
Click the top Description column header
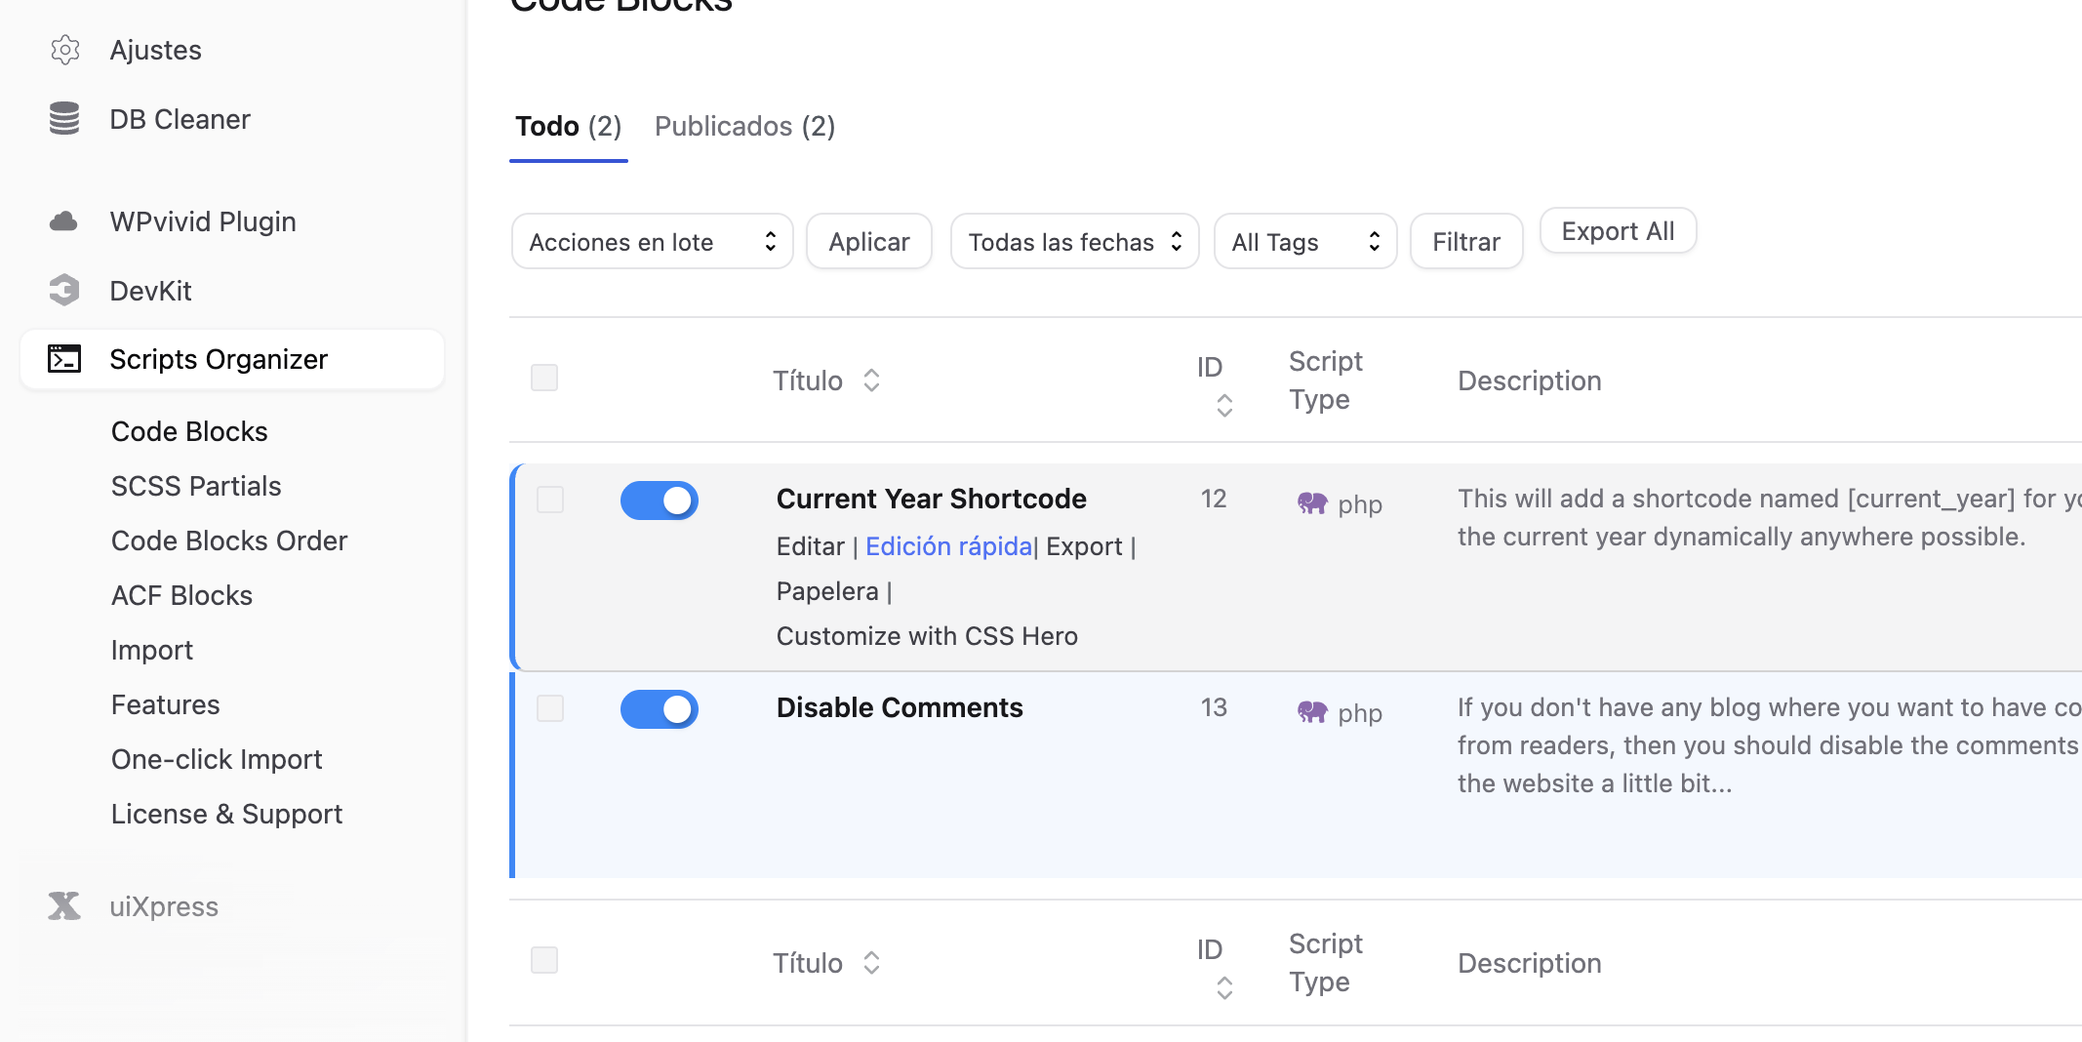point(1530,381)
